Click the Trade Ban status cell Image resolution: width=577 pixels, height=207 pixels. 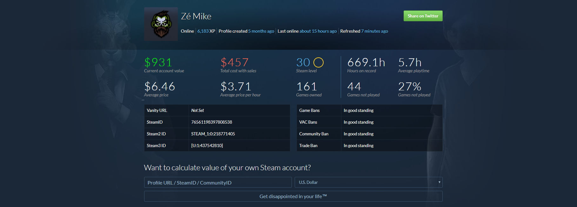click(392, 146)
